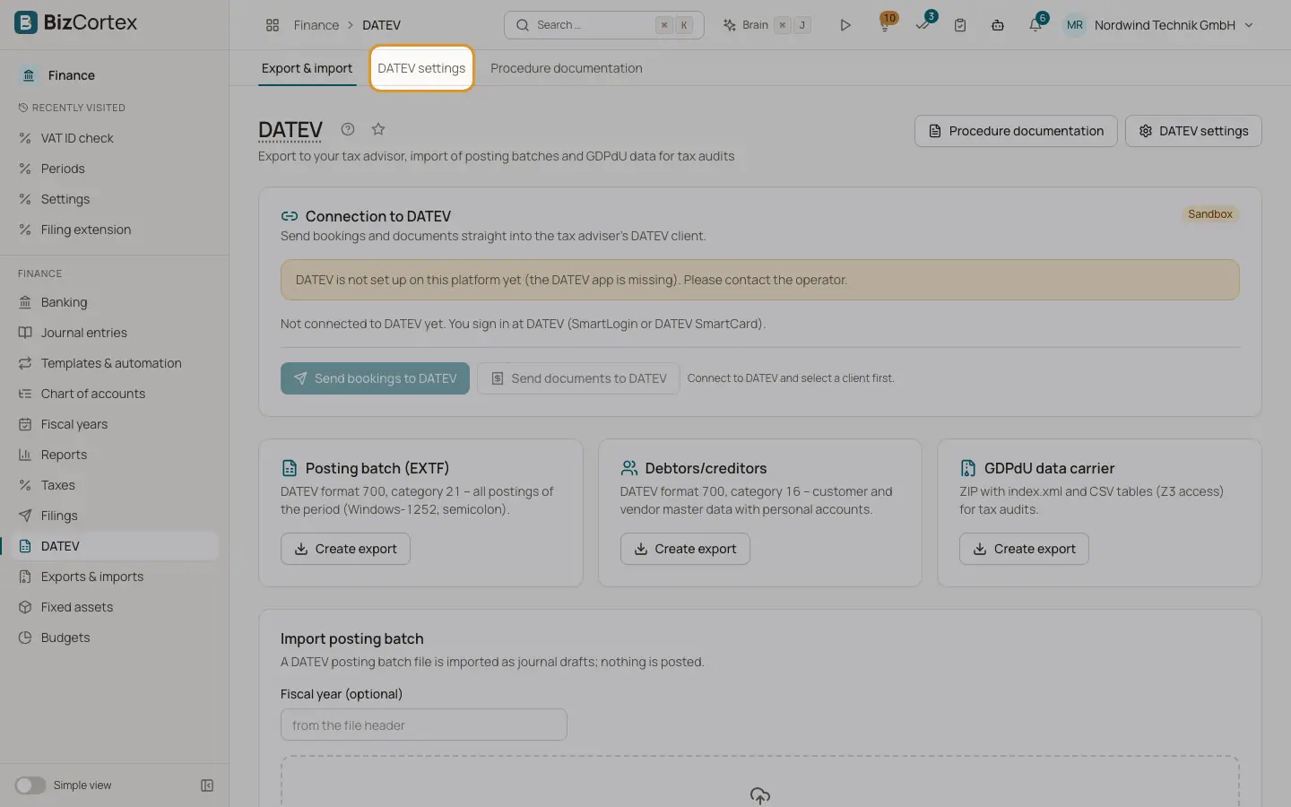Open the apps grid icon beside Finance
The height and width of the screenshot is (807, 1291).
[x=273, y=25]
